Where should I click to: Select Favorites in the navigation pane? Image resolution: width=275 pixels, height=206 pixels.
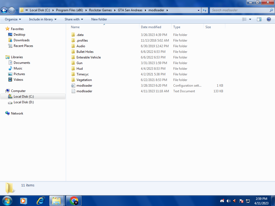17,29
